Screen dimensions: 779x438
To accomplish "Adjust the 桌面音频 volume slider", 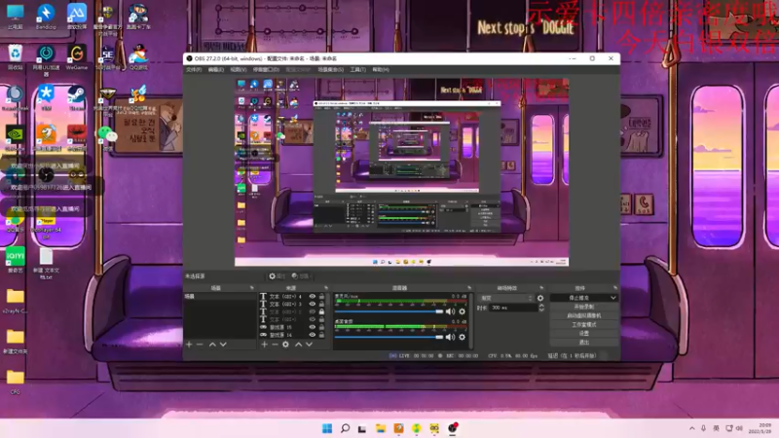I will (x=389, y=337).
